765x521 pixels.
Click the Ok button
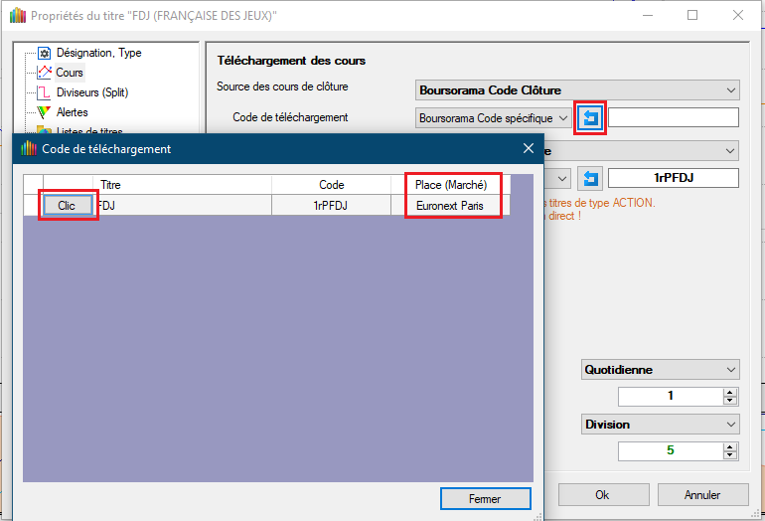(602, 494)
